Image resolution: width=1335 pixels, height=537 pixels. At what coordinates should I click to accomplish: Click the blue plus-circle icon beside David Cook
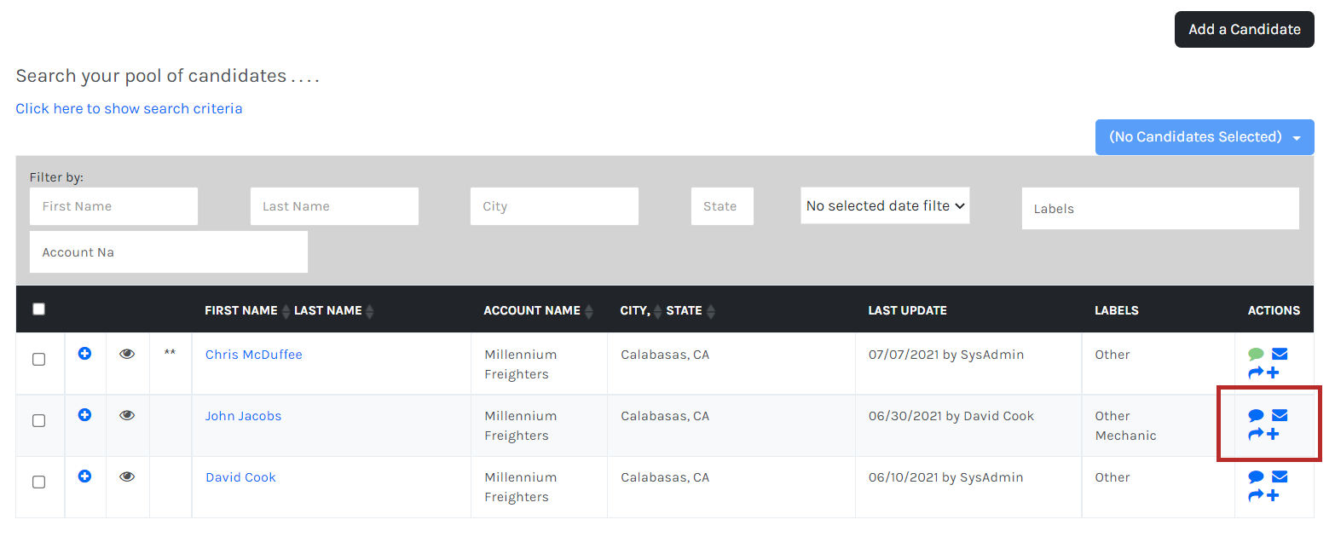point(84,476)
